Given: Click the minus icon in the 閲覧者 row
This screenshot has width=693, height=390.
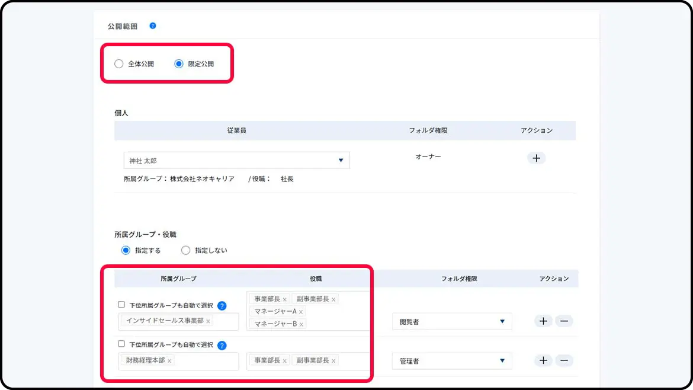Looking at the screenshot, I should point(564,321).
